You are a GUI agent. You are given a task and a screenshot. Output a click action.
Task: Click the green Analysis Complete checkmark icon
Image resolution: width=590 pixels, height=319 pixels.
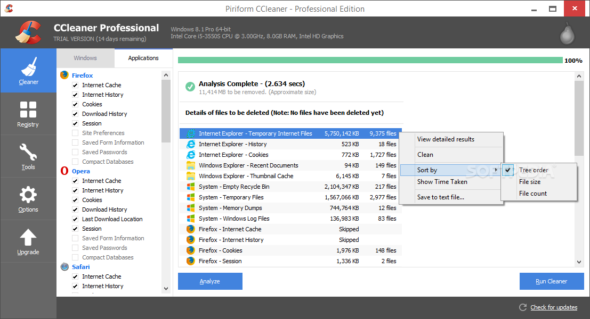coord(190,87)
